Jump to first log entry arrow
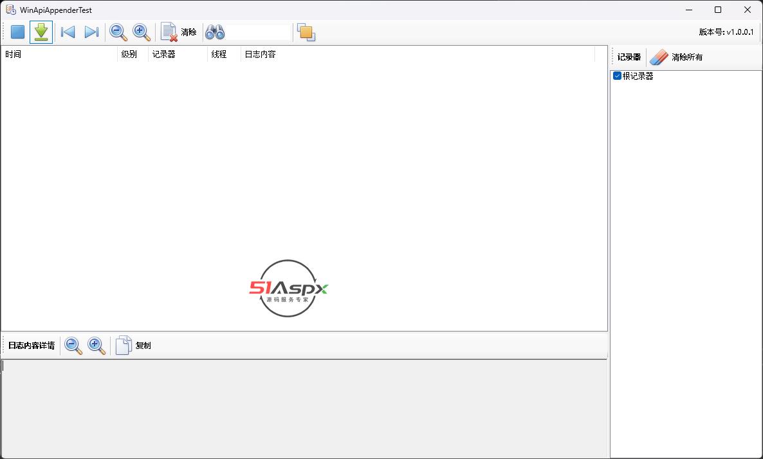 (68, 32)
